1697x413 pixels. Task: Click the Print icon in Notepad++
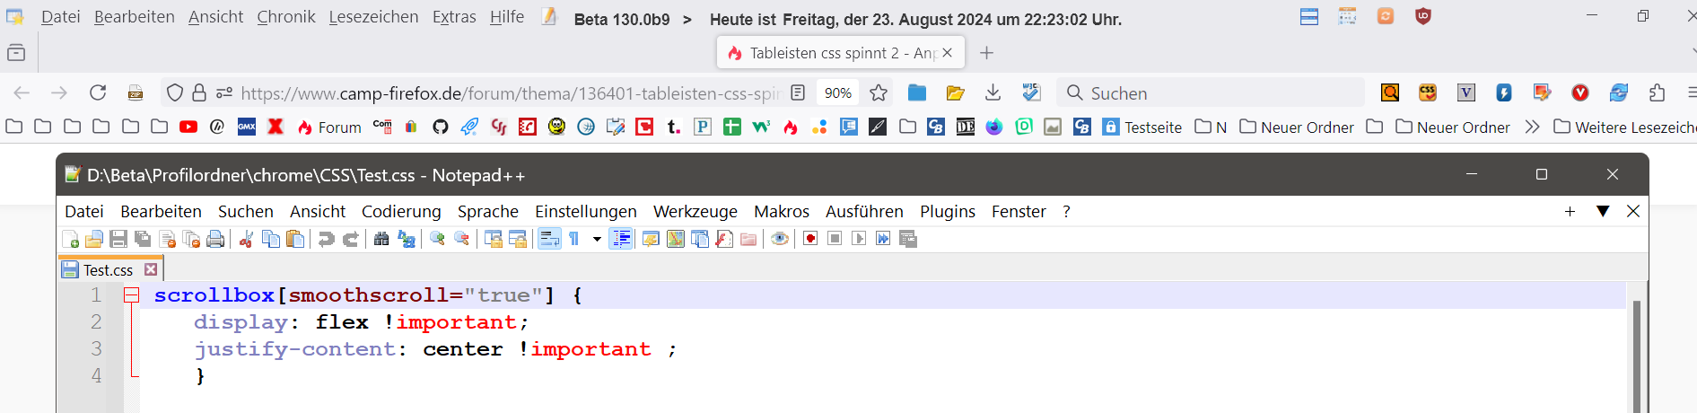(215, 239)
